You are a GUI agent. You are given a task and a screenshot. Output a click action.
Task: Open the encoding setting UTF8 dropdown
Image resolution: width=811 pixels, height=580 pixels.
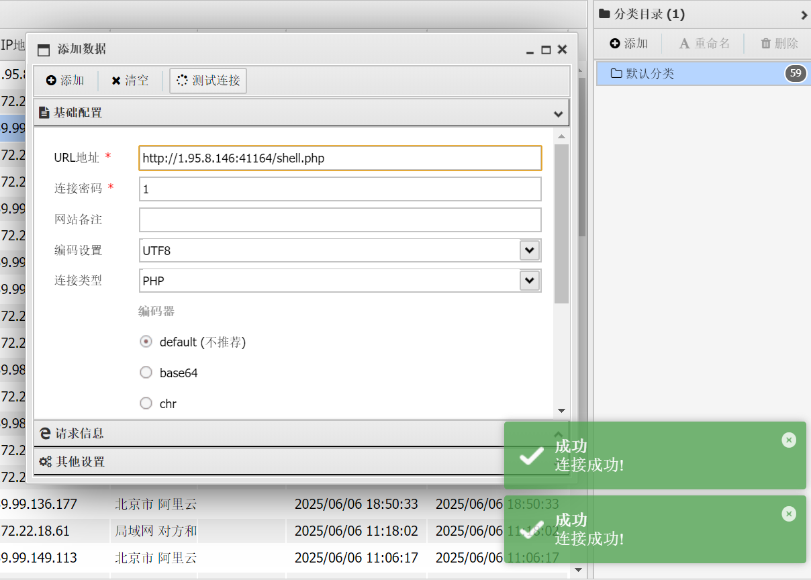tap(530, 250)
